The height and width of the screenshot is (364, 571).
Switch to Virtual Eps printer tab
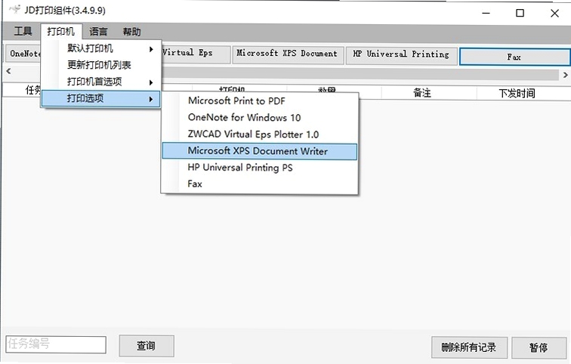195,54
